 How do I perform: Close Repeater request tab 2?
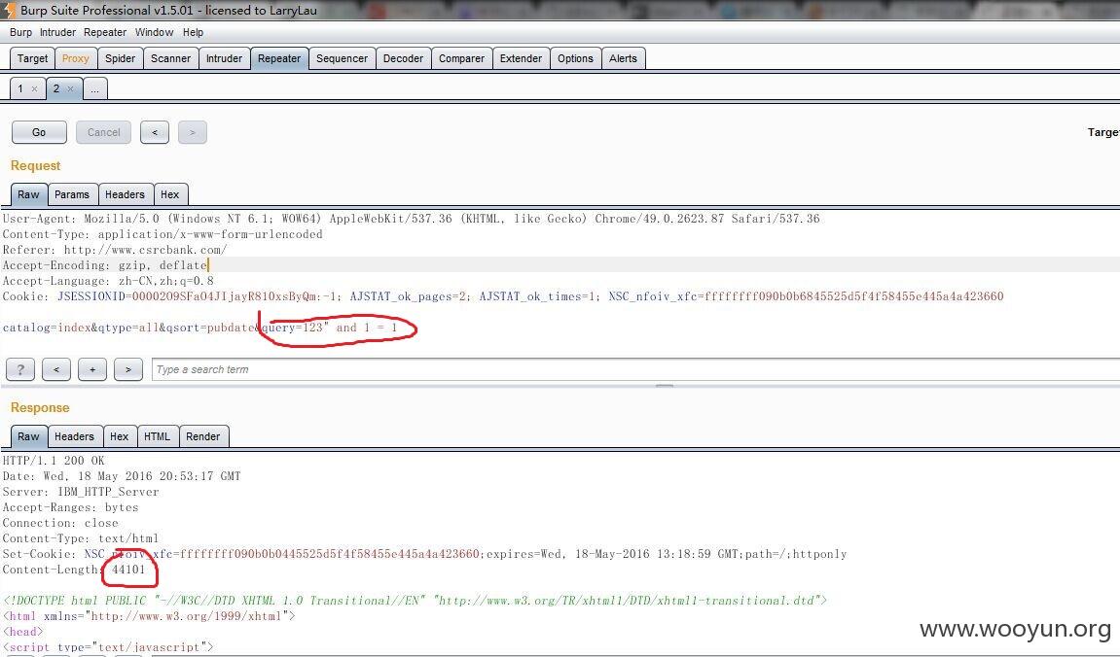coord(70,89)
